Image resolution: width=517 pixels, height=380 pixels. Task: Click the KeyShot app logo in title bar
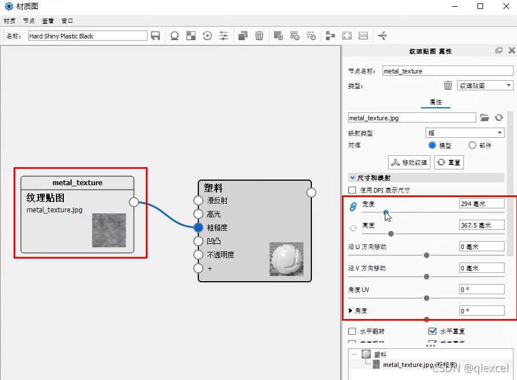[9, 6]
